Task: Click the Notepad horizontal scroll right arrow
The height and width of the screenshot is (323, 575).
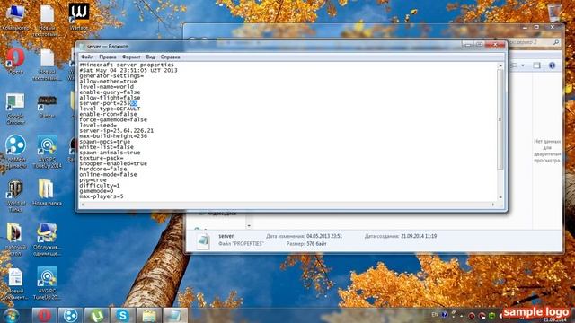Action: point(493,205)
